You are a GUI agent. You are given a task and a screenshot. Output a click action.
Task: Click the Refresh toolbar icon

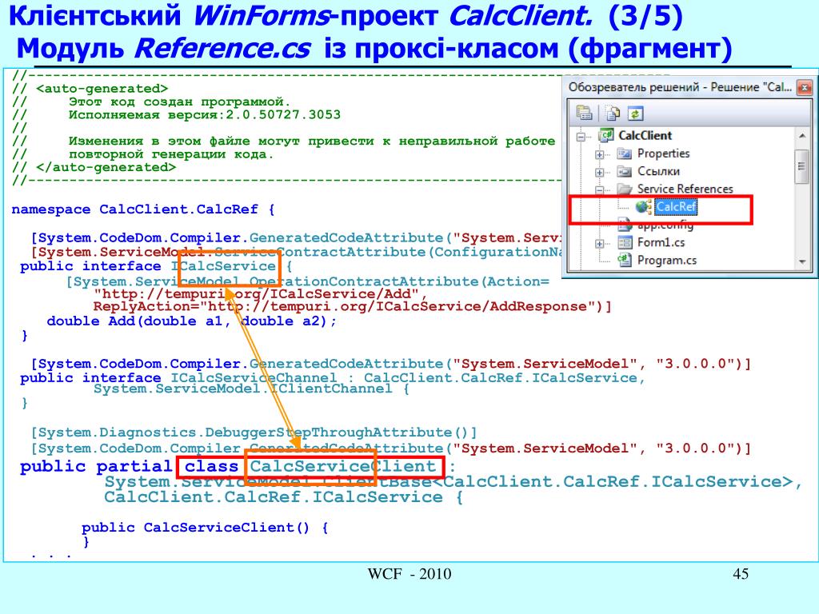[x=635, y=113]
